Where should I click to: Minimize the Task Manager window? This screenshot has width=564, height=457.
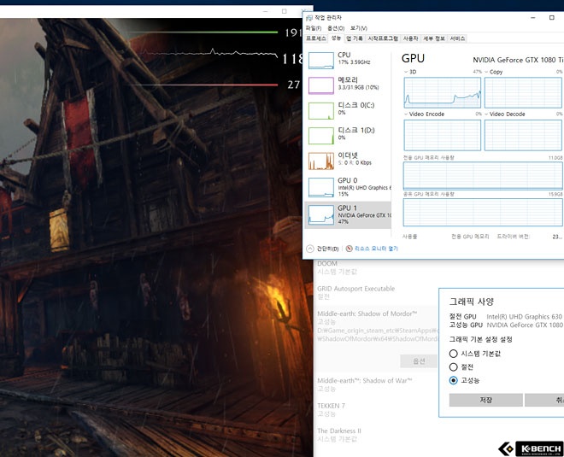tap(533, 18)
